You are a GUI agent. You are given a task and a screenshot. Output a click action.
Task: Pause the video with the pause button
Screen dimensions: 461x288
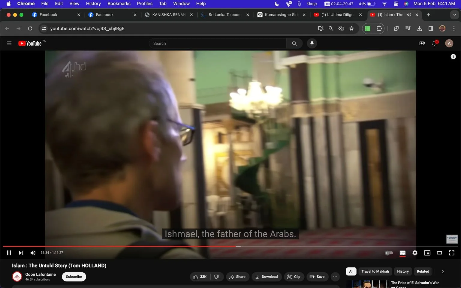click(x=9, y=253)
